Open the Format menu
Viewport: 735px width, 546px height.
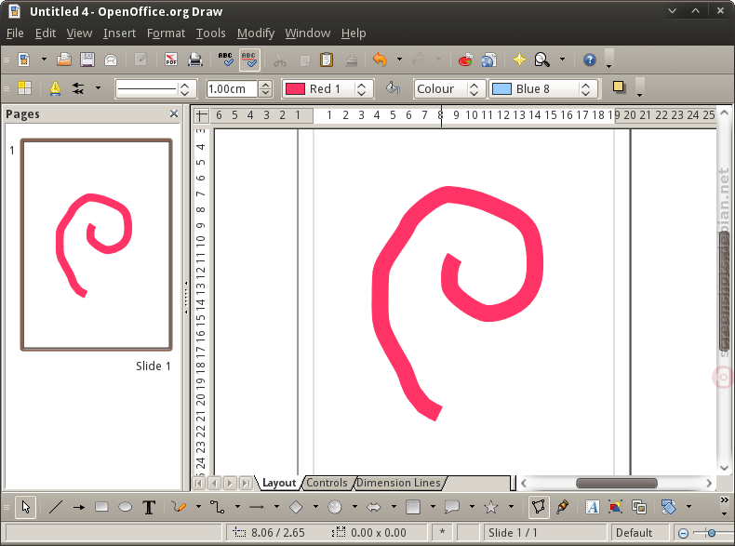(x=166, y=33)
